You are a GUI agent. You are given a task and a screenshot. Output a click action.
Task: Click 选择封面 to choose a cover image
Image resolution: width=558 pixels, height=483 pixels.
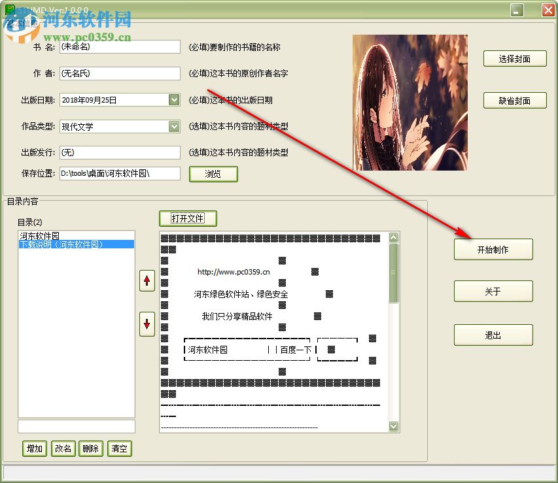click(515, 58)
